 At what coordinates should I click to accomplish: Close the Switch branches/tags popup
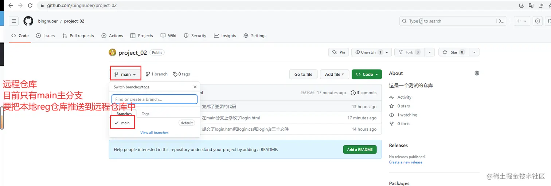click(195, 87)
